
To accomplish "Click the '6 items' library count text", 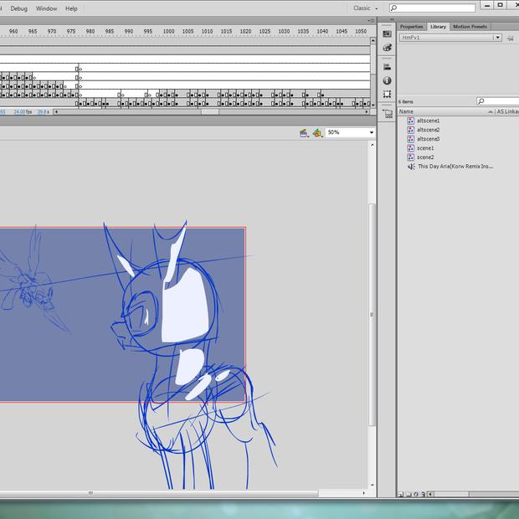I will (x=405, y=101).
